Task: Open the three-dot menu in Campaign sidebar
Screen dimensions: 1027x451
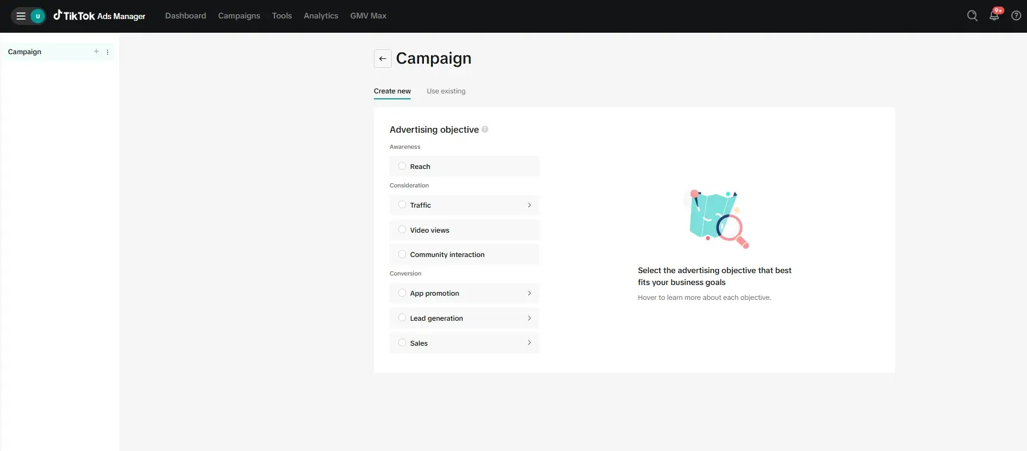Action: click(108, 52)
